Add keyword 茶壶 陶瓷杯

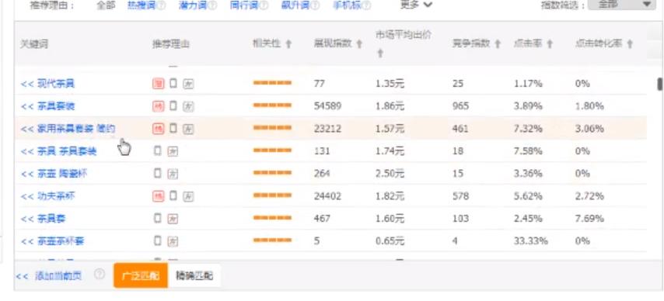coord(54,173)
